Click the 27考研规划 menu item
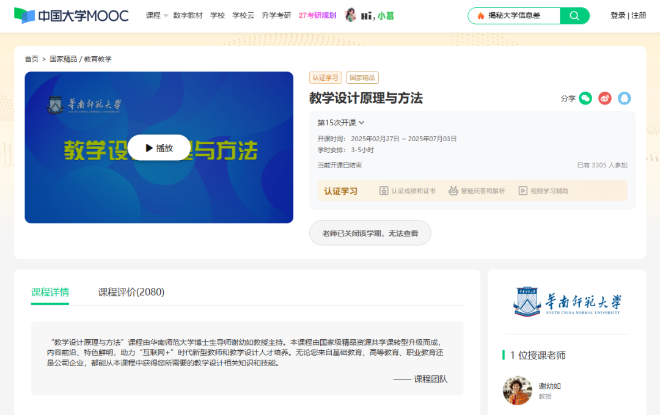The image size is (660, 415). coord(318,15)
